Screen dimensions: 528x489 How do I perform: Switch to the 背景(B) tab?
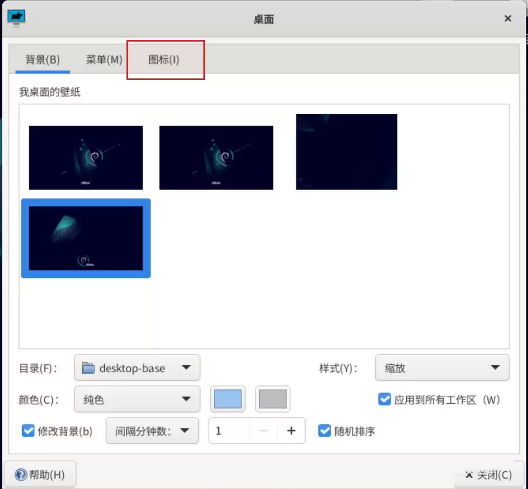(43, 59)
